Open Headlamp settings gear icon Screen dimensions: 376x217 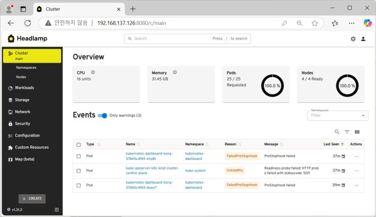353,39
